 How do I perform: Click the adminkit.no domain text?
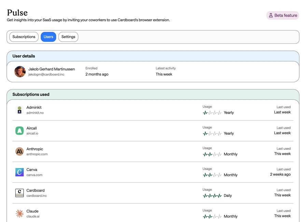click(35, 113)
